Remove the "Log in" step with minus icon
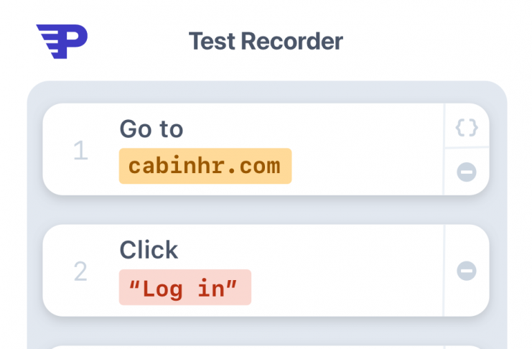Screen dimensions: 532x349 [467, 271]
